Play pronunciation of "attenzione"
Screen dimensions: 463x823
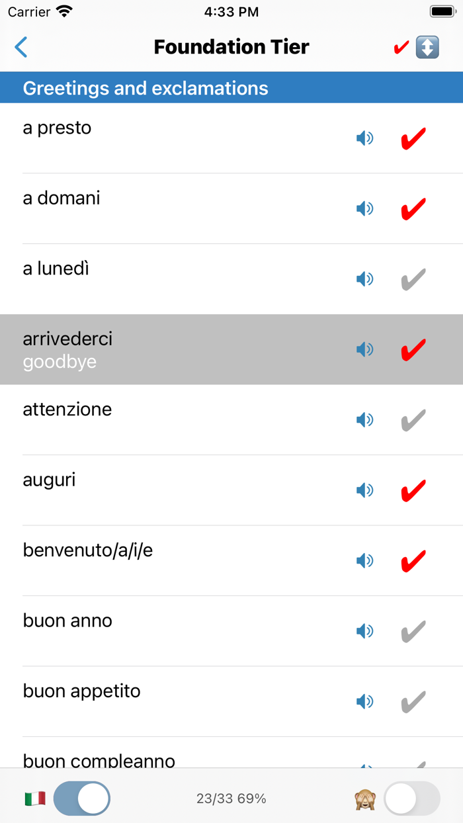pos(364,419)
